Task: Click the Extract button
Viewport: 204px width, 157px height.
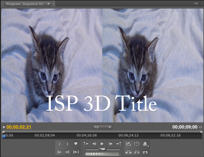Action: tap(137, 152)
